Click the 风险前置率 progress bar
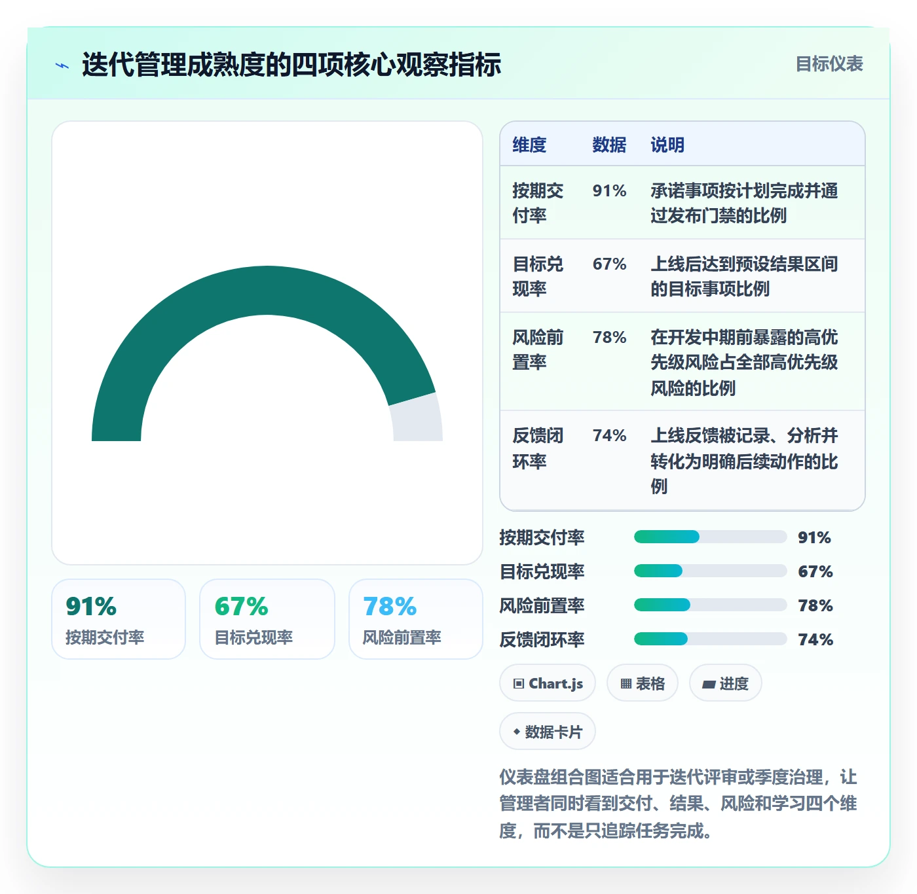 click(x=710, y=605)
